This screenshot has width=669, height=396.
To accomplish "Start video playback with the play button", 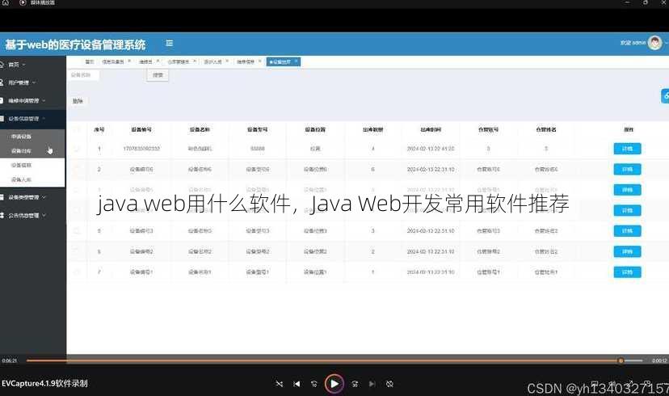I will click(334, 384).
